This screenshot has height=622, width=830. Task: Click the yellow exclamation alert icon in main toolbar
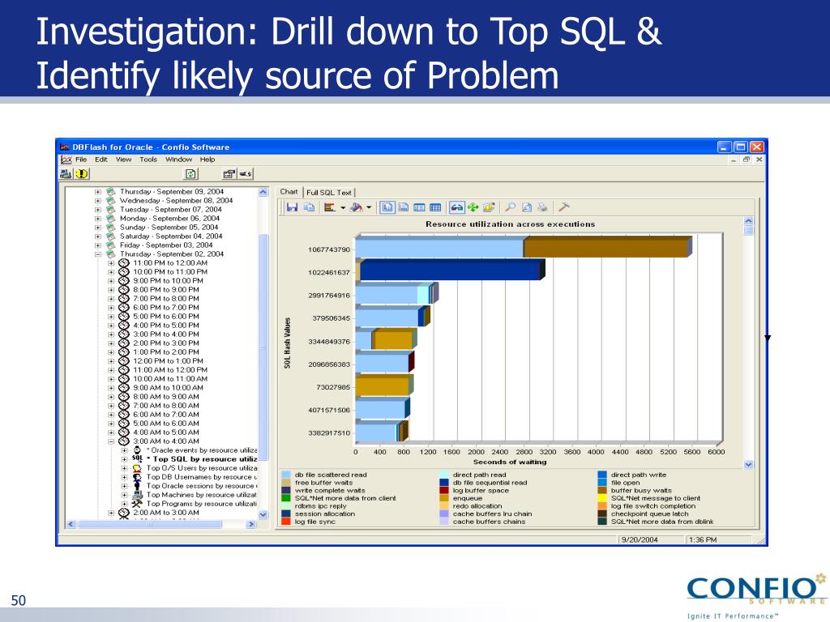(82, 173)
